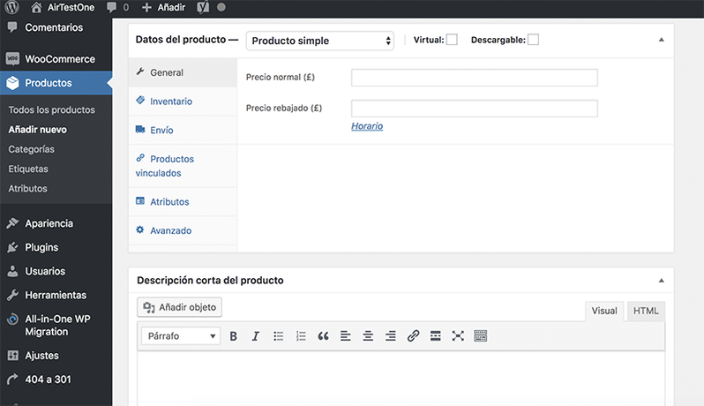Toggle bold formatting in the editor

[233, 336]
